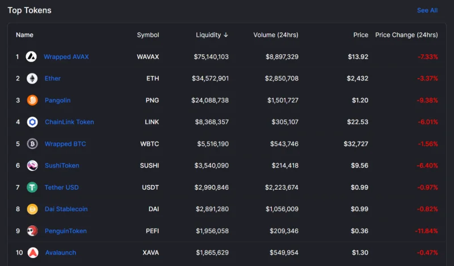Click the $1,865,629 liquidity value
454x266 pixels.
pos(212,253)
